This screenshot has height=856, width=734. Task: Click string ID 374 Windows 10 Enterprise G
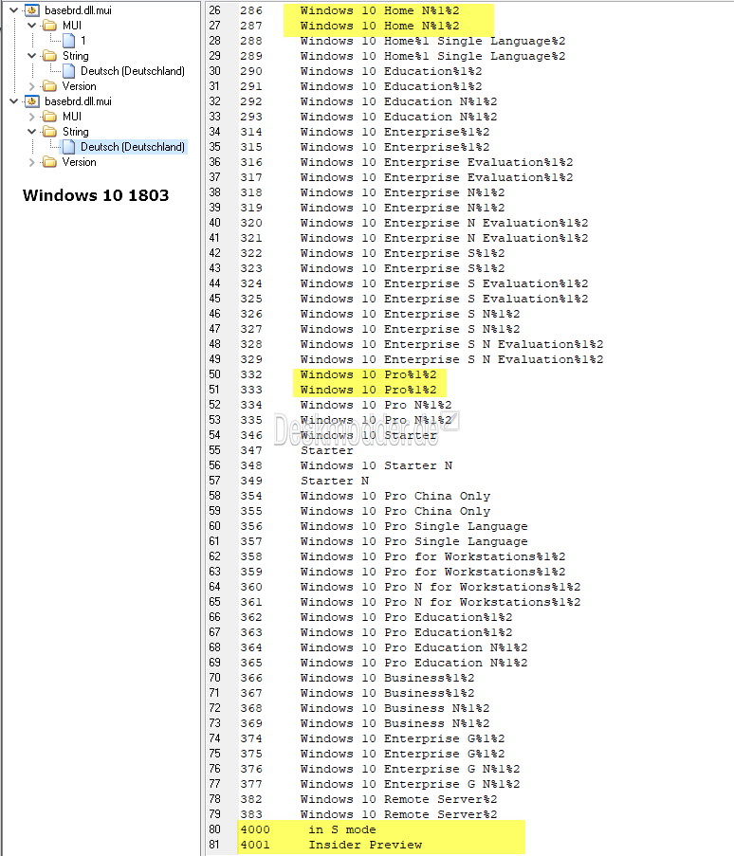tap(402, 738)
